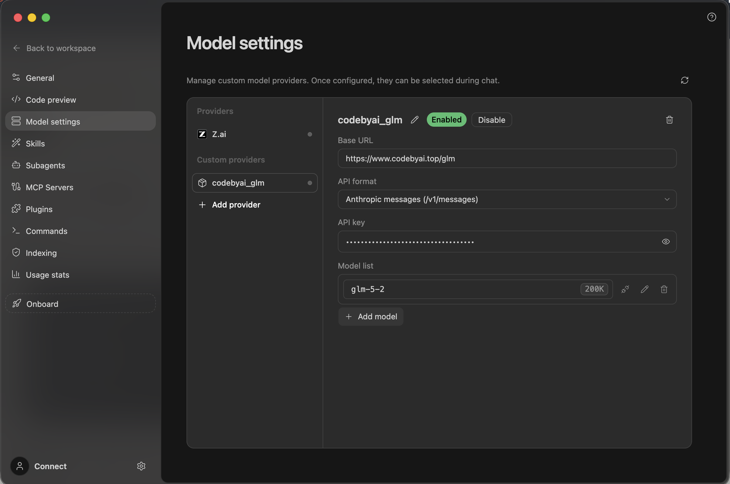Open Skills section
The image size is (730, 484).
80,143
